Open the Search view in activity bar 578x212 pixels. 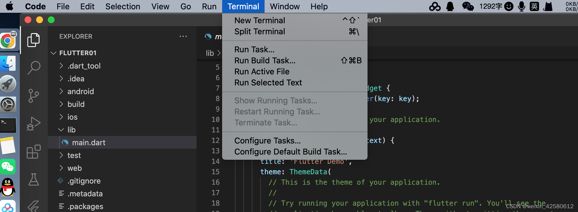(33, 68)
